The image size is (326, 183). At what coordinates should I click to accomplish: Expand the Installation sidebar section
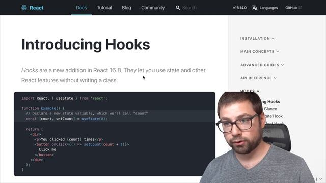click(257, 39)
